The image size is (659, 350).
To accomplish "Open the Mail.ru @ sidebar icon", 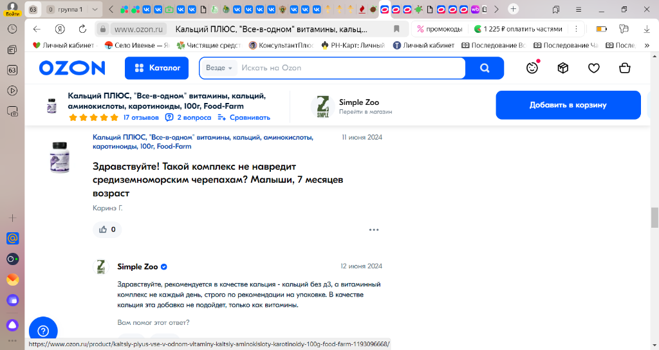I will (13, 238).
